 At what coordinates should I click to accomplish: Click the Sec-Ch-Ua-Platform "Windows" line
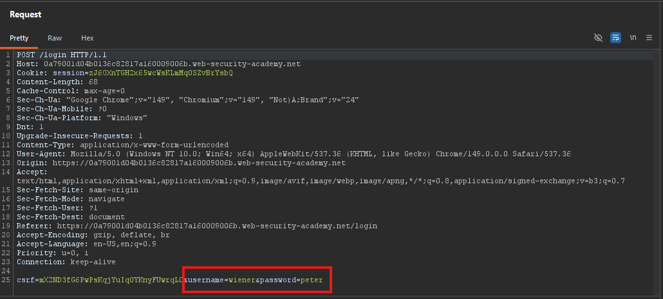tap(82, 118)
